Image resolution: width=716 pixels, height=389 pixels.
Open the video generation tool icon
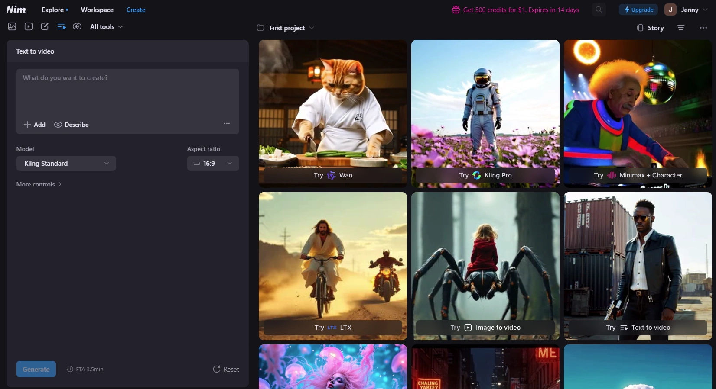tap(29, 27)
